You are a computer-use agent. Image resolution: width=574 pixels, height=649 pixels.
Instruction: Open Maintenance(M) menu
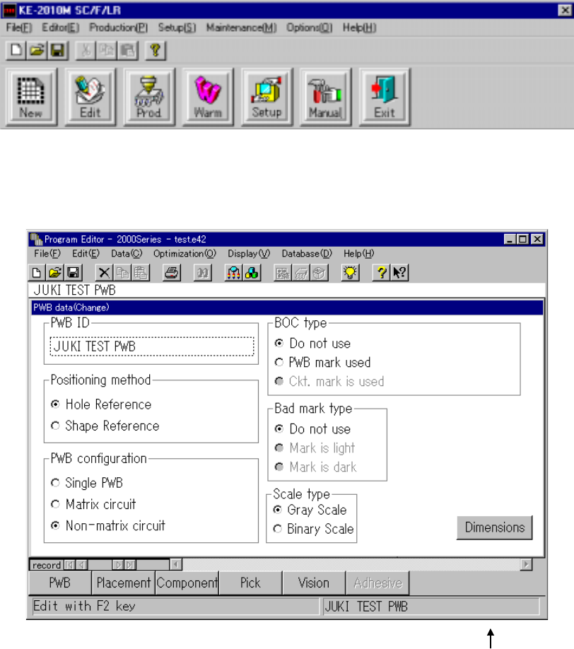[x=241, y=28]
